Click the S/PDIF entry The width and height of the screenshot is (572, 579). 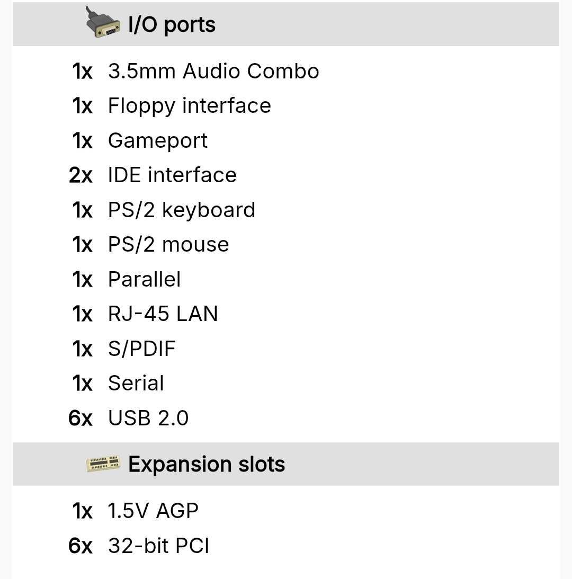142,349
